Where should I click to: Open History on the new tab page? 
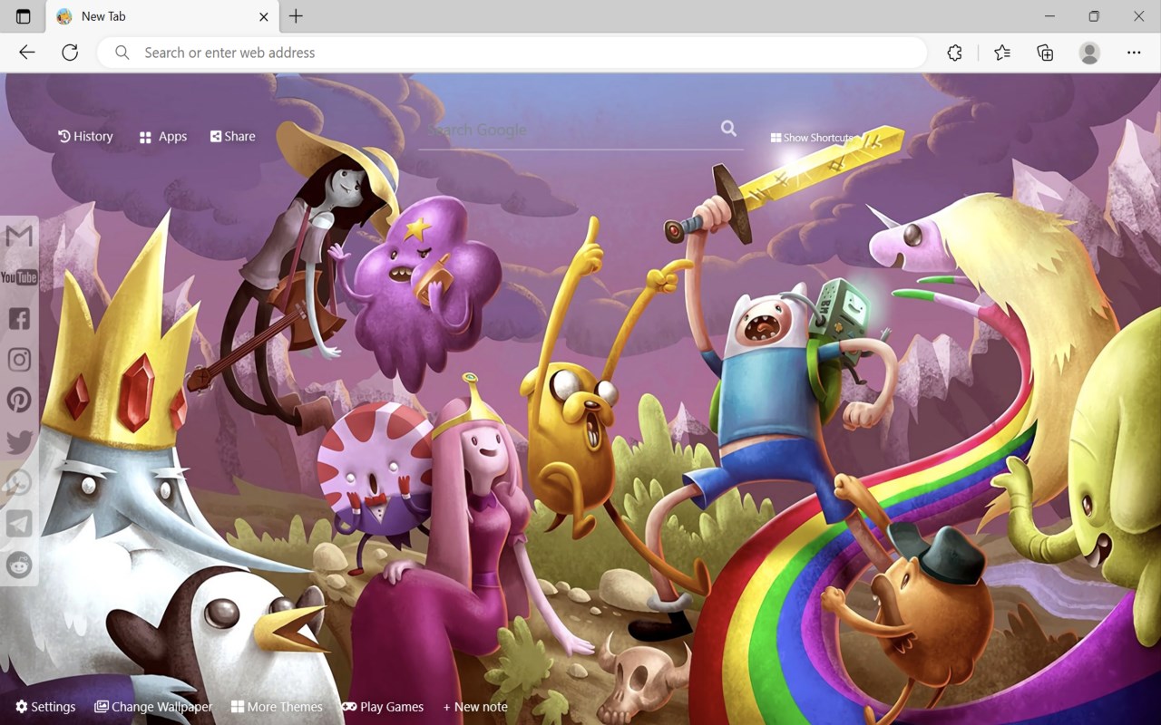(x=85, y=136)
